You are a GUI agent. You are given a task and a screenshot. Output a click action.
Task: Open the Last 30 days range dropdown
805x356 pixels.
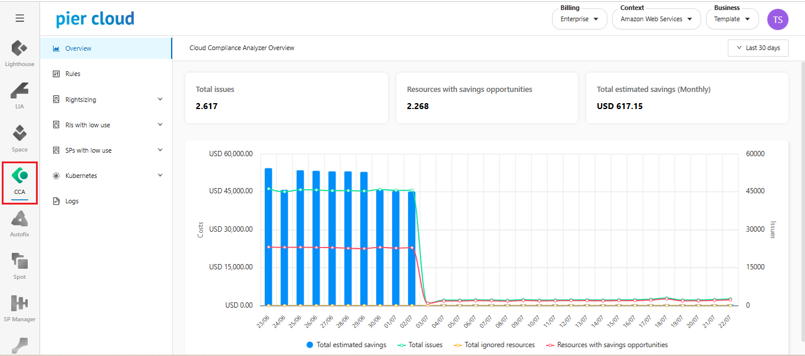pyautogui.click(x=758, y=48)
